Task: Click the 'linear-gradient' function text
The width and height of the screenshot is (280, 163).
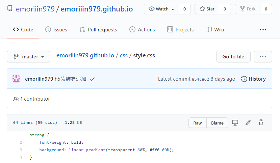Action: click(x=87, y=150)
